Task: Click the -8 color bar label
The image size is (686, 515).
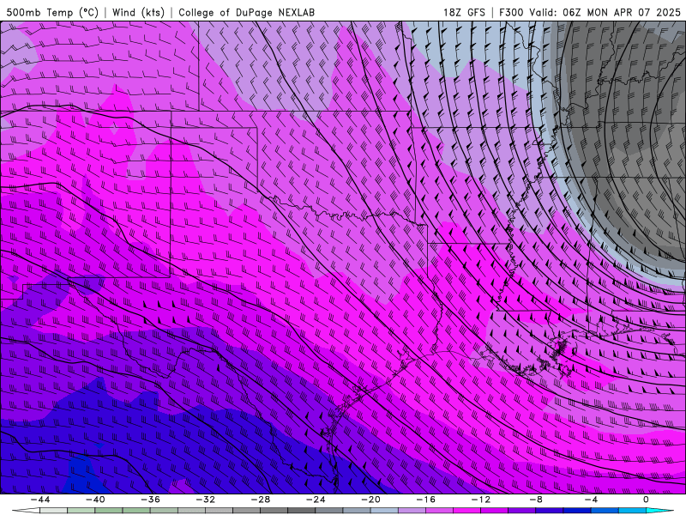Action: [537, 500]
